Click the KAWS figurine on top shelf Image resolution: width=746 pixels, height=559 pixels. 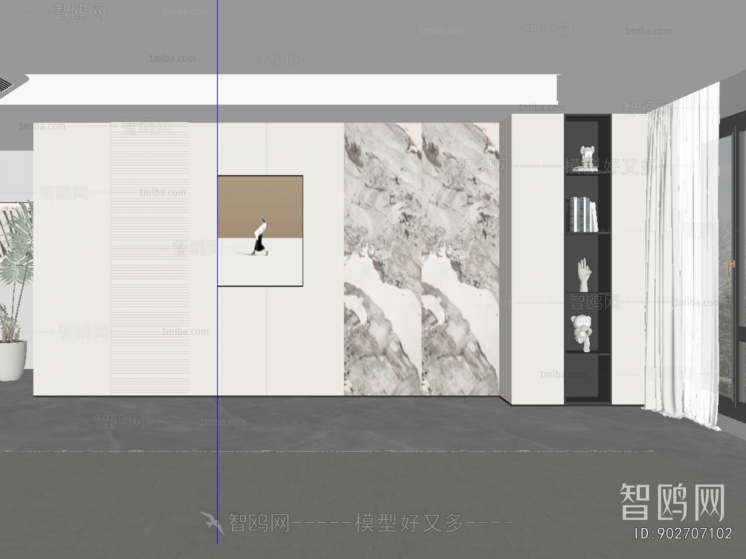587,159
